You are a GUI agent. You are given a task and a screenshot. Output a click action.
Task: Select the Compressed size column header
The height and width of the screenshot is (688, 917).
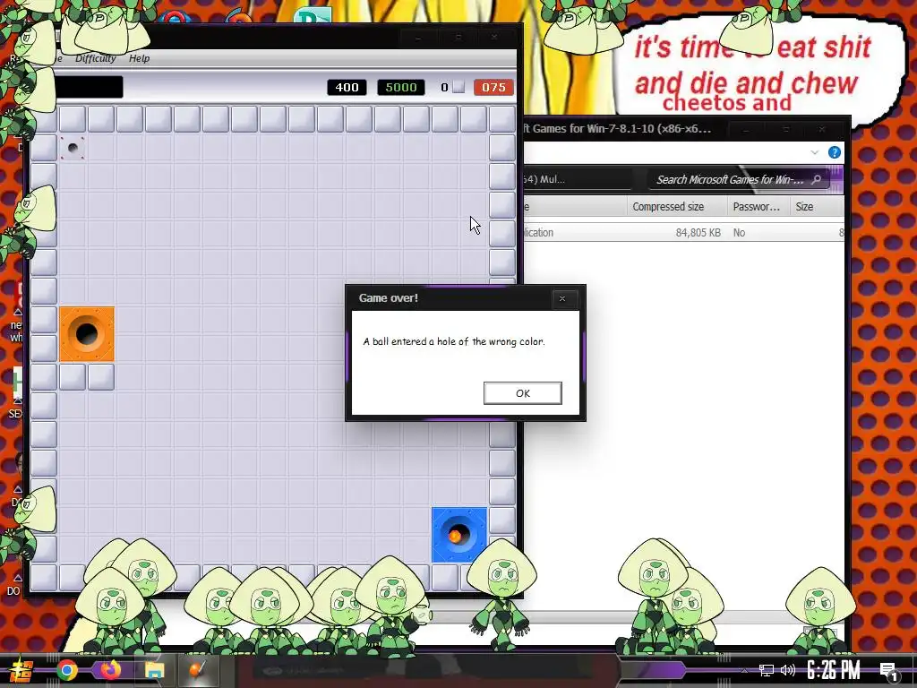pyautogui.click(x=668, y=207)
